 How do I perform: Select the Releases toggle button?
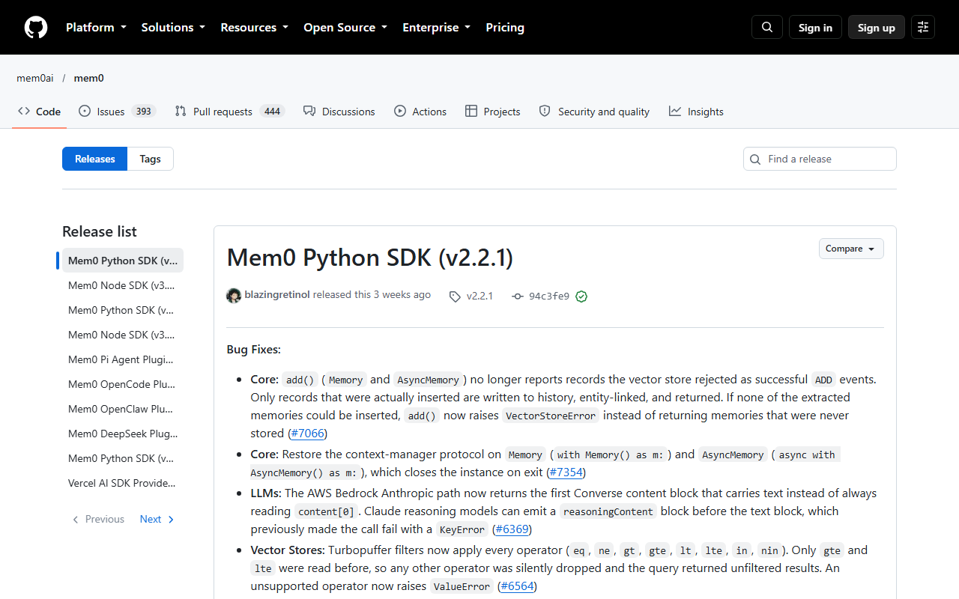click(x=95, y=159)
